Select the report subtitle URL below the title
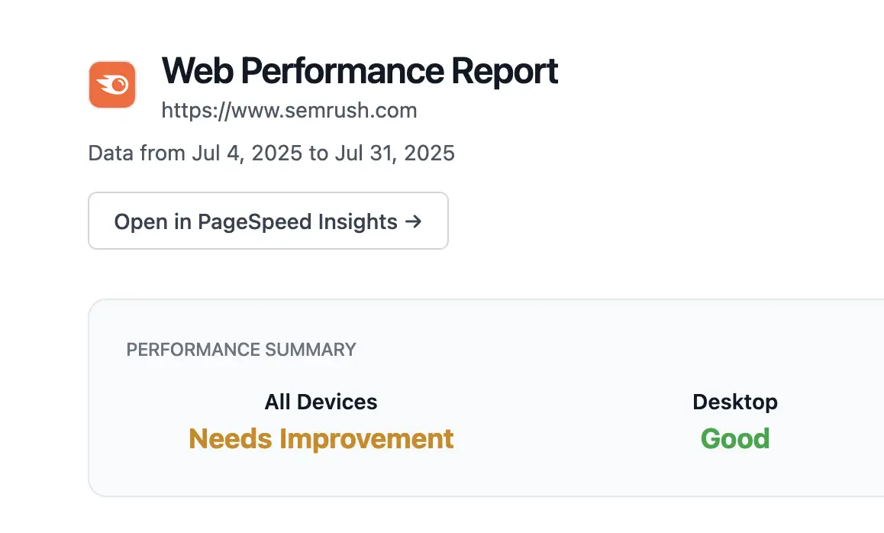884x533 pixels. pyautogui.click(x=289, y=110)
